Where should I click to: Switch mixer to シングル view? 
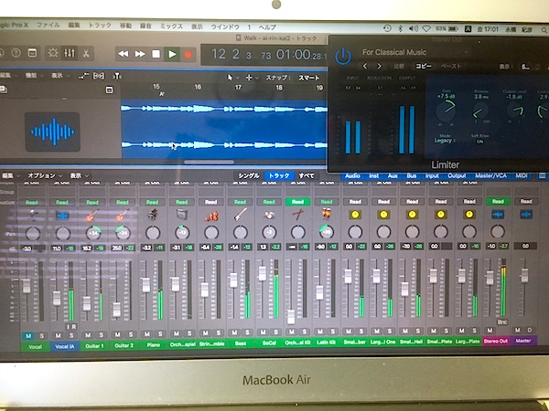pos(249,175)
